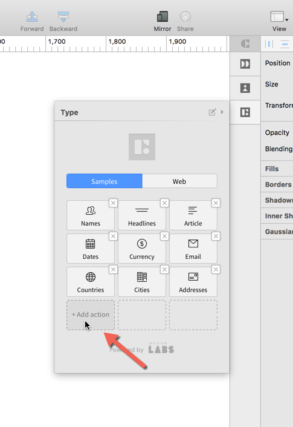Click the Size label in inspector
293x427 pixels.
click(x=271, y=84)
